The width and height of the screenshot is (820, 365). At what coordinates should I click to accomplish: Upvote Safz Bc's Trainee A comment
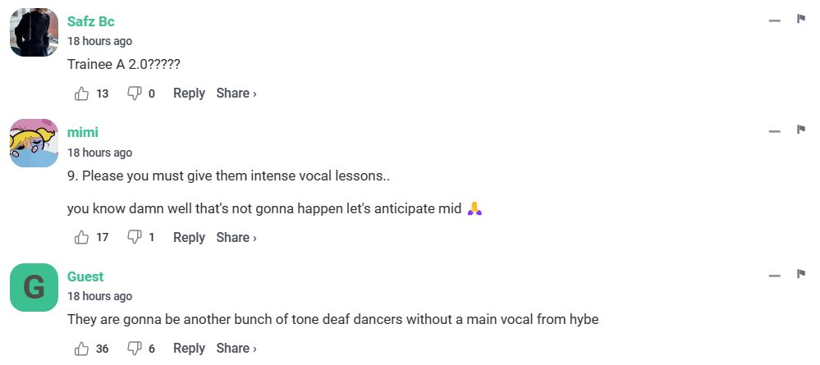82,94
